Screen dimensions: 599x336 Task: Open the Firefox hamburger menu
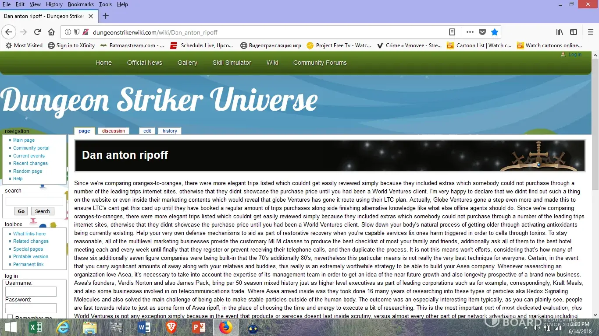click(591, 32)
